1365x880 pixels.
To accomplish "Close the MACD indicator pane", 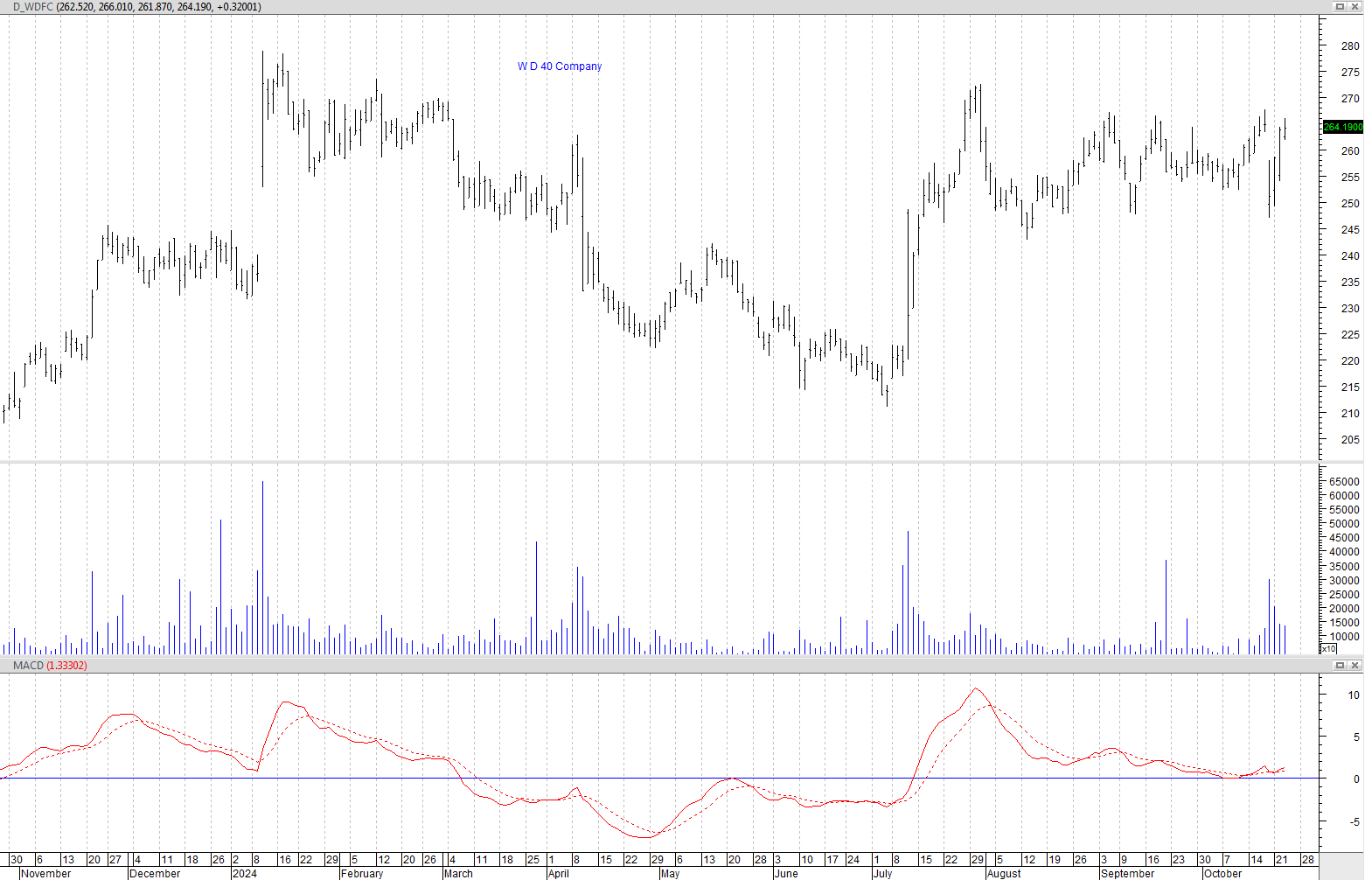I will click(1355, 666).
